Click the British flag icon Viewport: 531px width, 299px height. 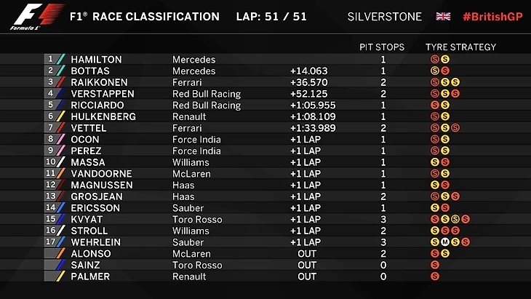click(443, 17)
